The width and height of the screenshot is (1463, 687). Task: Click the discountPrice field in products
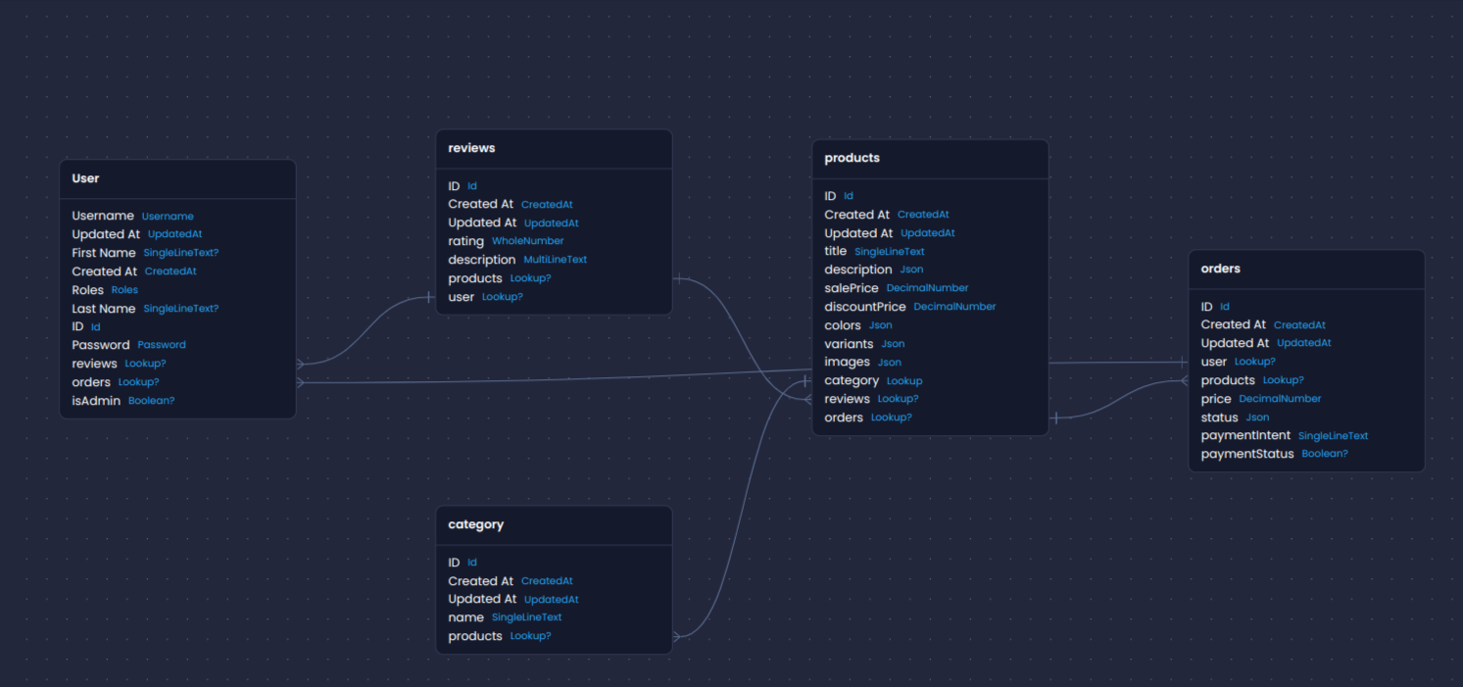864,307
